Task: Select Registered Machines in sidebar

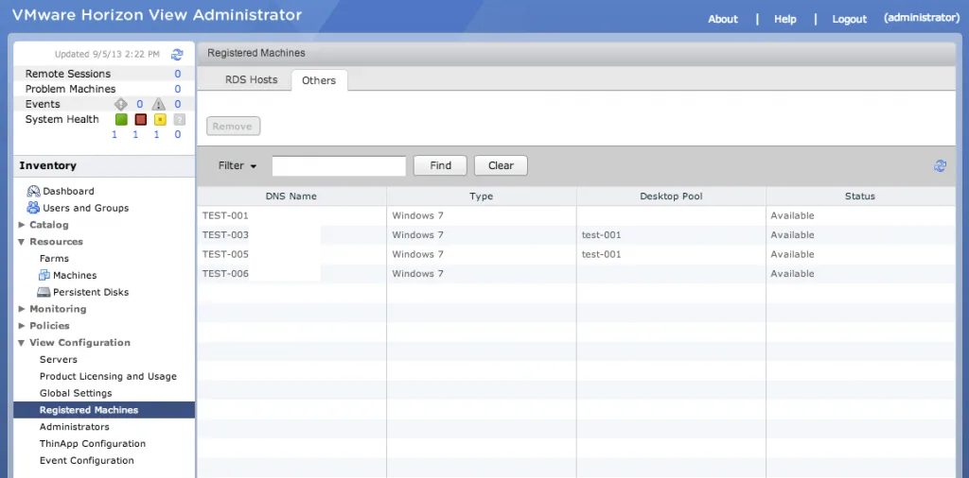Action: click(x=104, y=410)
